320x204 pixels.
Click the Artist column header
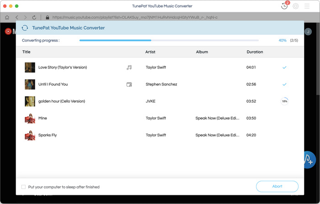[150, 52]
